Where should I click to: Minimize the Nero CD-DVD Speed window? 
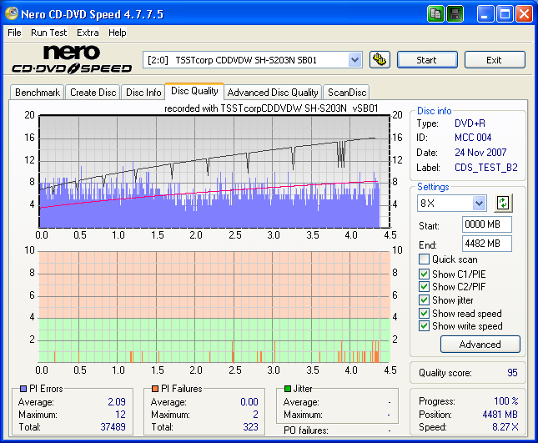[x=485, y=14]
